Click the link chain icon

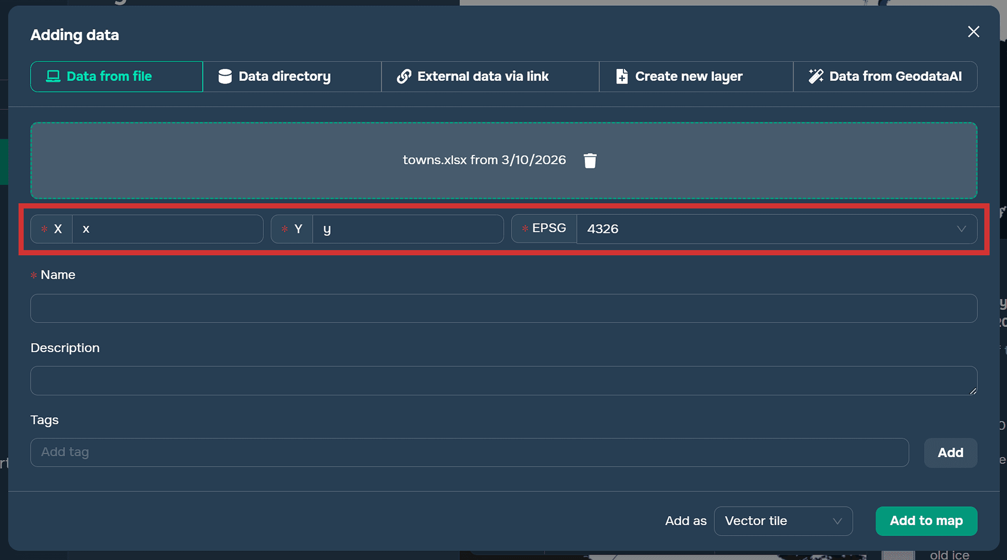[404, 76]
